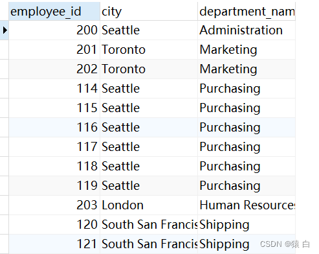Click the department_name column header

[x=247, y=11]
